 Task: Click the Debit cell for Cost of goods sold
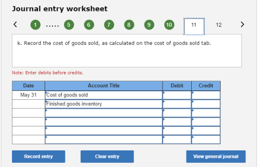pos(177,95)
